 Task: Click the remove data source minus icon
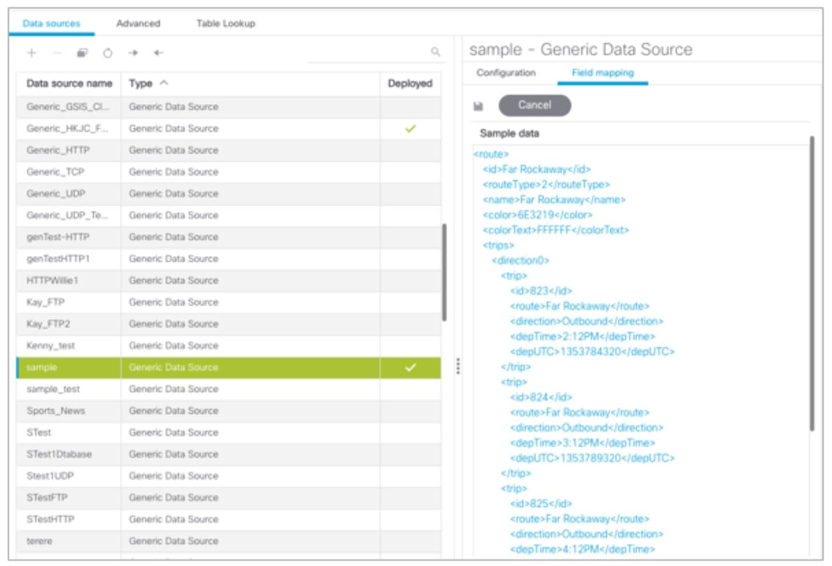[x=55, y=53]
